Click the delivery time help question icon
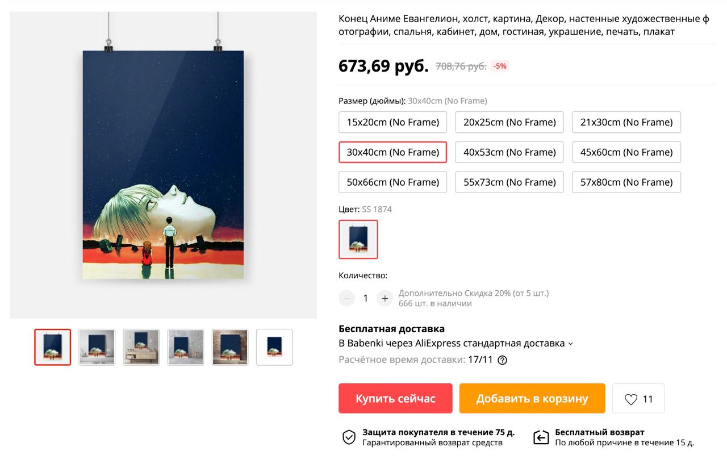This screenshot has width=727, height=468. [502, 360]
